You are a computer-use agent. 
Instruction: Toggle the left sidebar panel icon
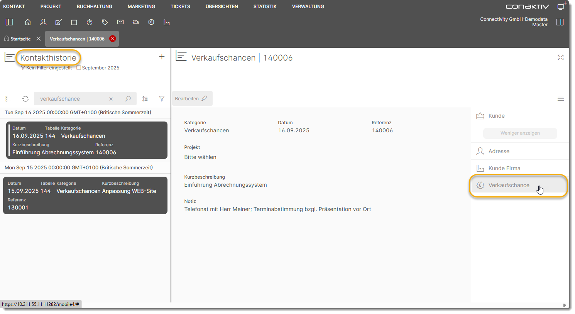tap(9, 22)
